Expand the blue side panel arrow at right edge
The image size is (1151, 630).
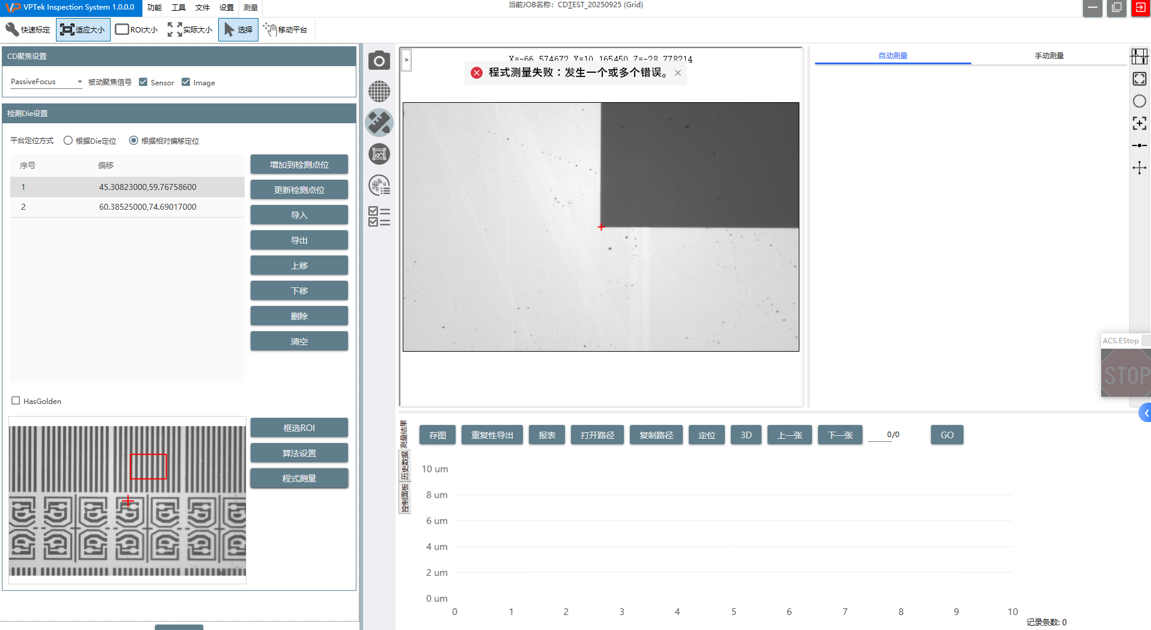click(x=1146, y=413)
